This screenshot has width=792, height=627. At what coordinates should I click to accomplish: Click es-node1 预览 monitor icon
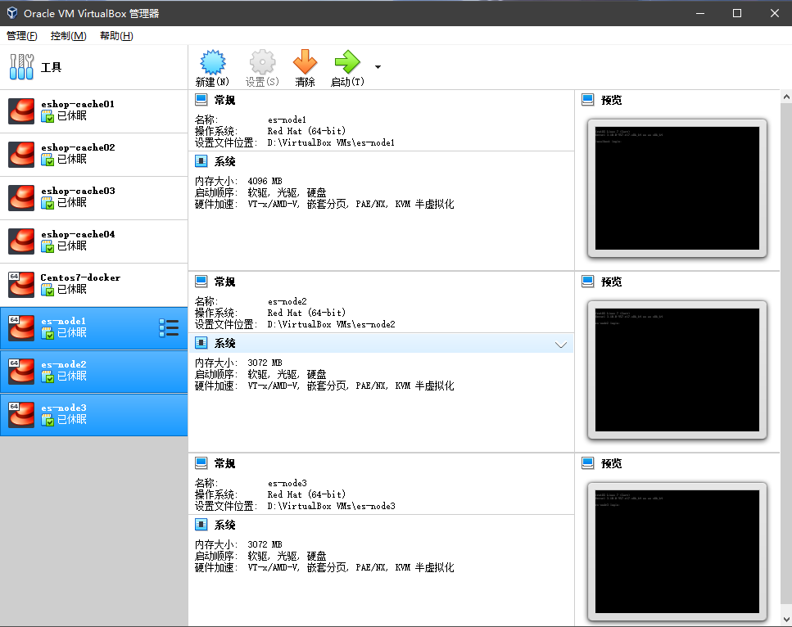(588, 100)
